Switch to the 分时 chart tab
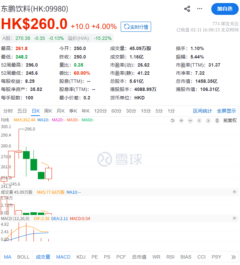This screenshot has height=265, width=240. click(x=8, y=111)
